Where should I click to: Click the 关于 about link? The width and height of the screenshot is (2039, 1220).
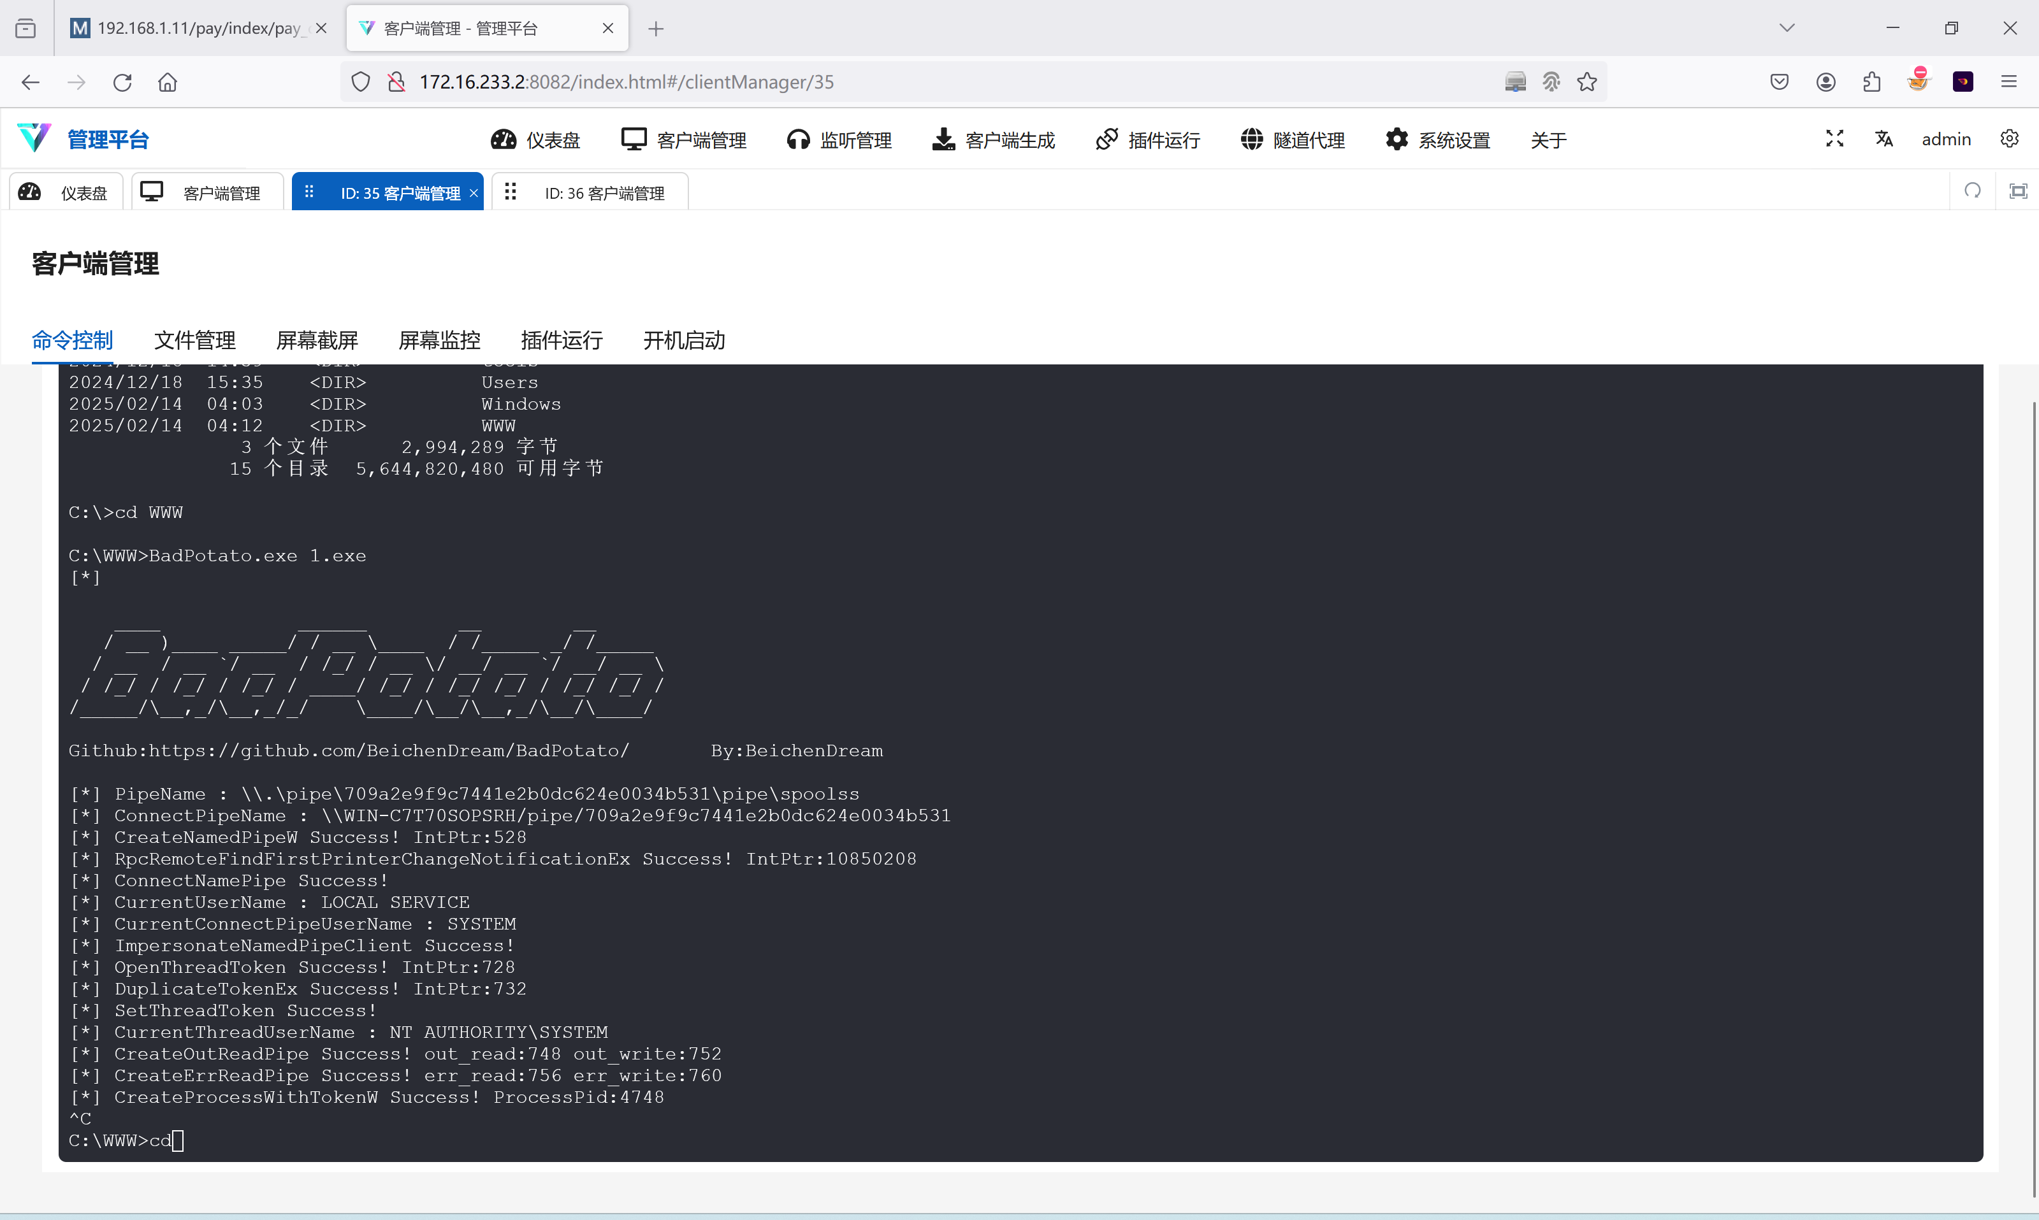(1548, 141)
